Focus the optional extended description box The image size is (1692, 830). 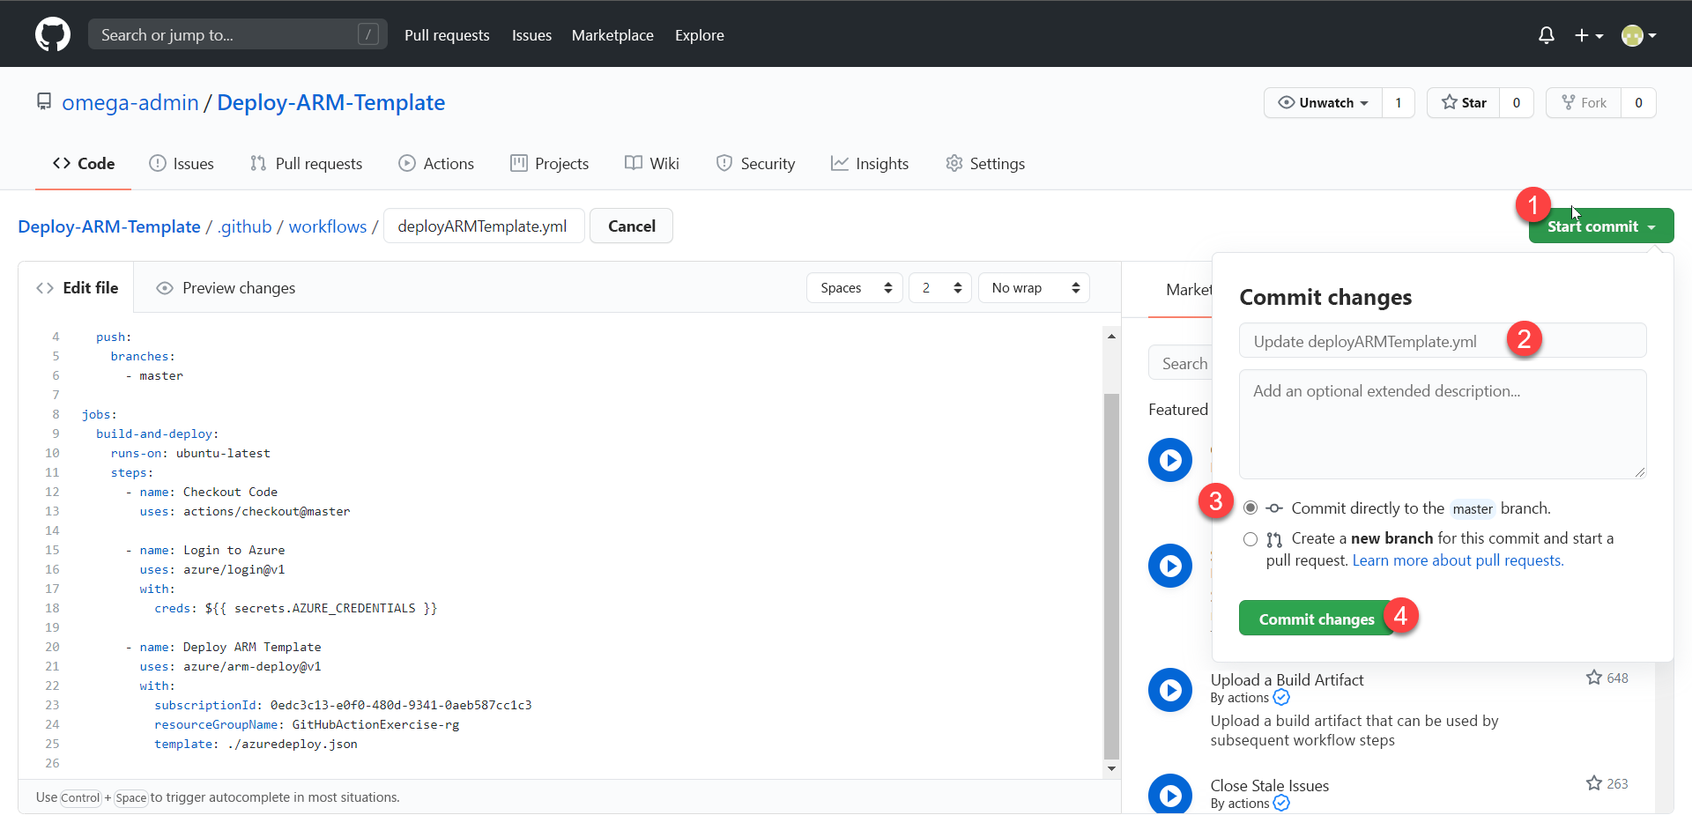pos(1443,425)
